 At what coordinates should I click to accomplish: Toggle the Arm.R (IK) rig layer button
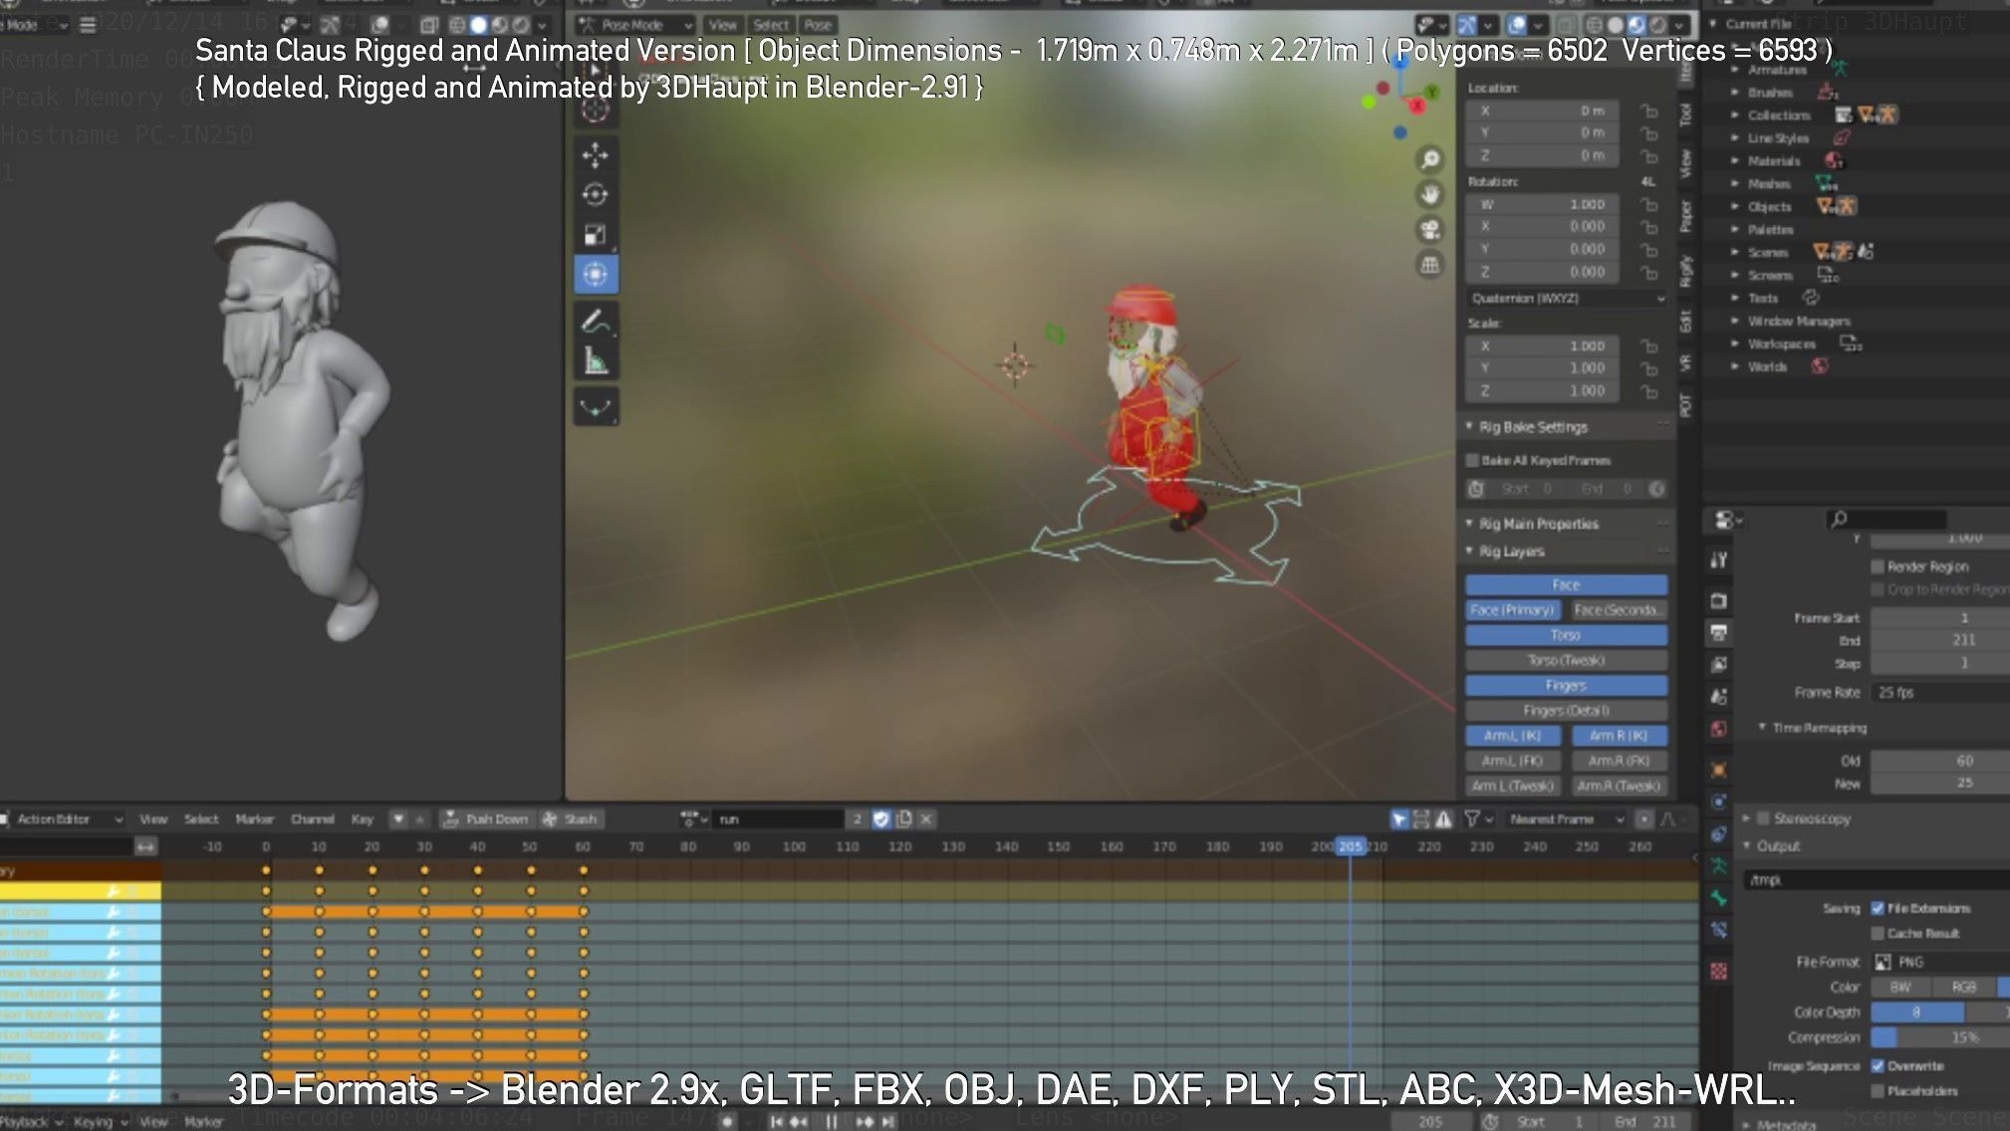[x=1619, y=736]
